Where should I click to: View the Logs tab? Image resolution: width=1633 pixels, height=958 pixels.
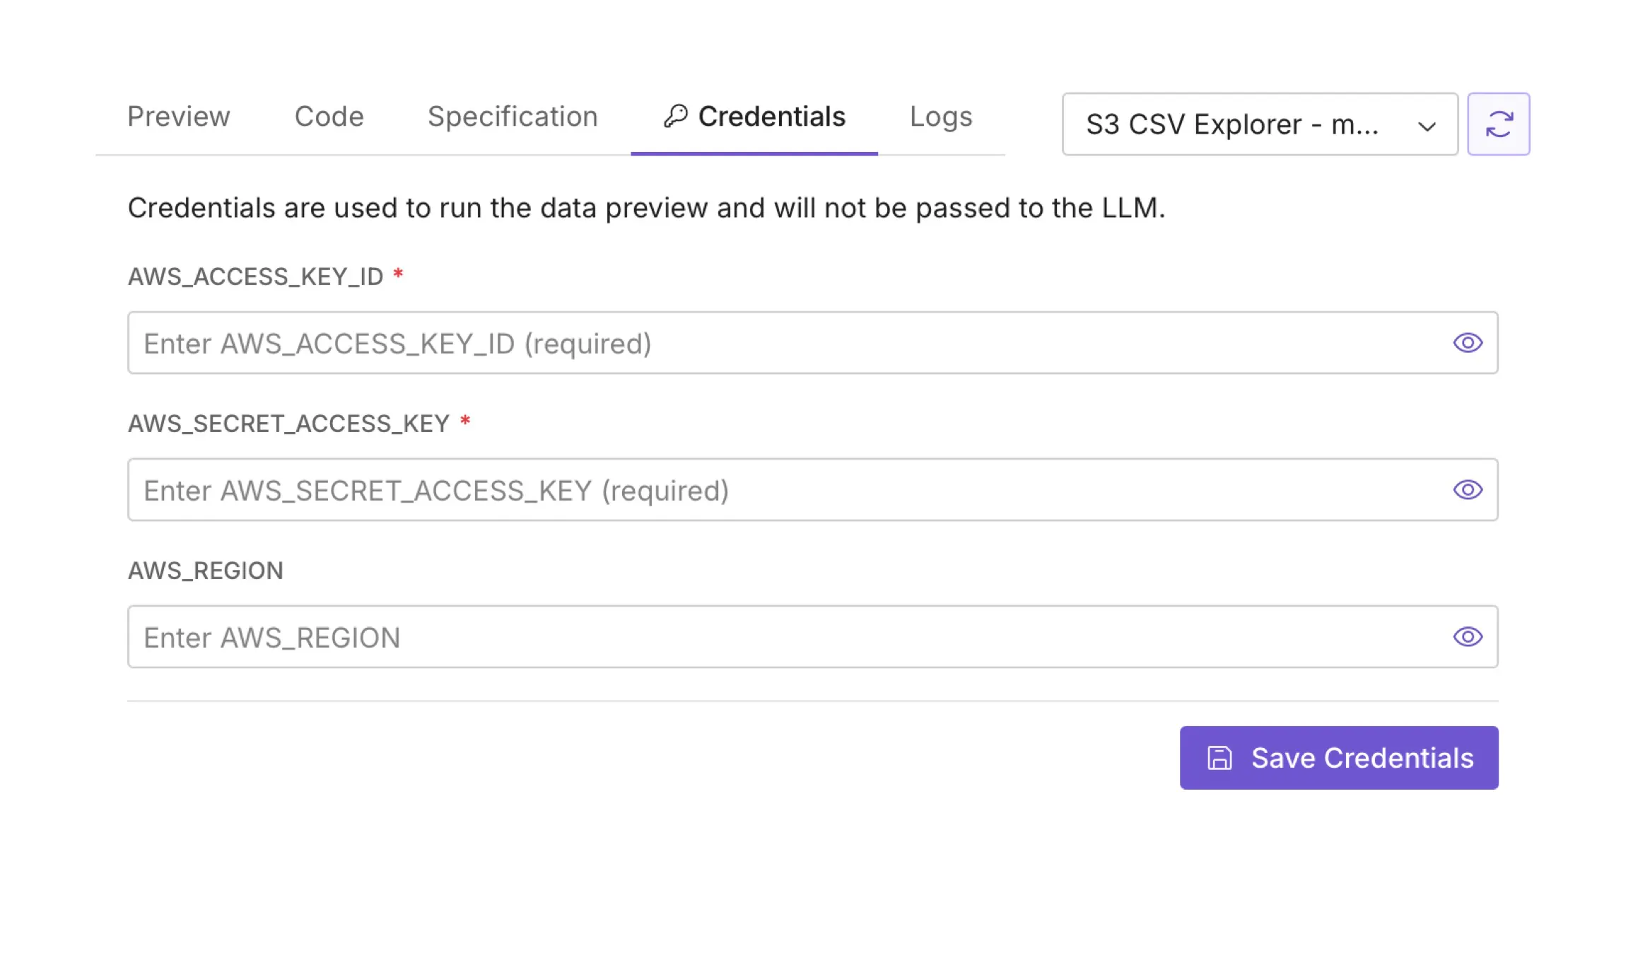(x=940, y=117)
